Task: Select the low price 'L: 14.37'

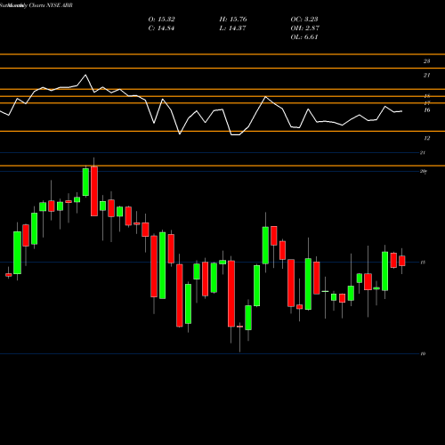Action: pyautogui.click(x=232, y=28)
